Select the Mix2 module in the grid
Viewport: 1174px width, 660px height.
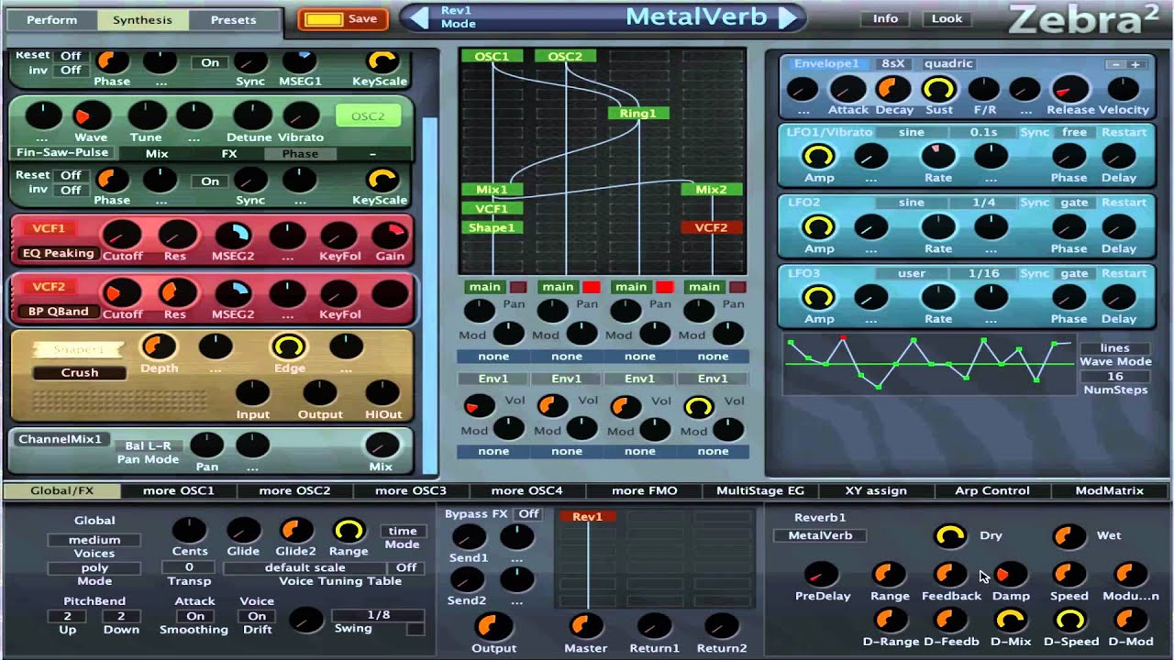[712, 190]
